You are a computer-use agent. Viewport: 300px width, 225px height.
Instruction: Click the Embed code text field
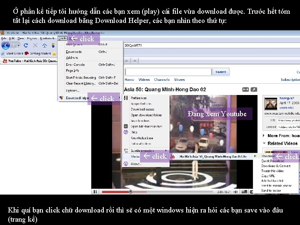[289, 127]
